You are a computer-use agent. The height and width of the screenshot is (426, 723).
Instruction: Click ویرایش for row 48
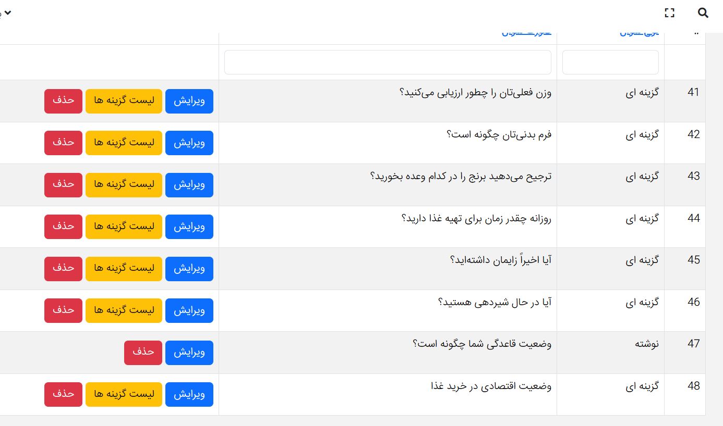189,394
